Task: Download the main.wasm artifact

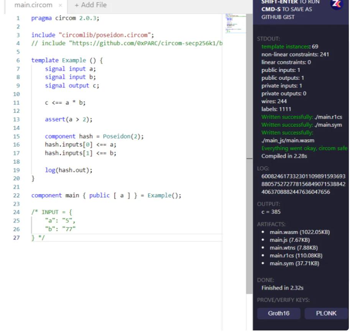Action: click(x=299, y=232)
